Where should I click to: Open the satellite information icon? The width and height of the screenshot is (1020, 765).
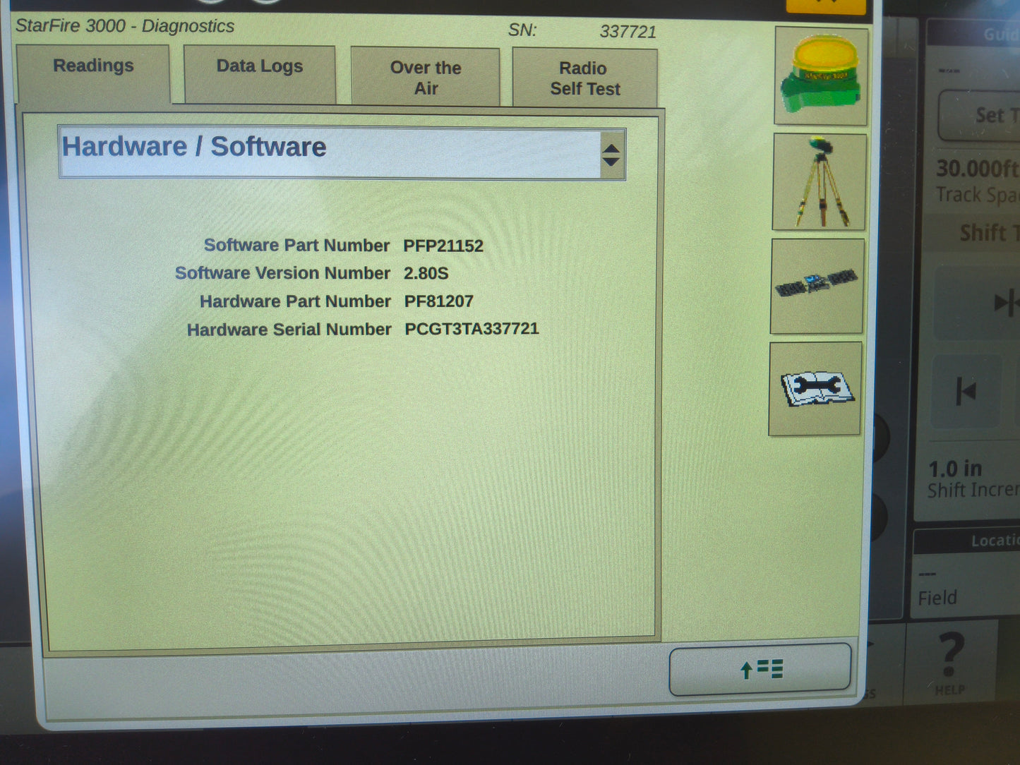tap(817, 286)
